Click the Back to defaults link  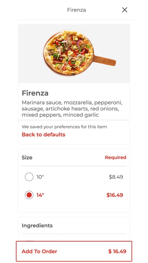(x=43, y=135)
